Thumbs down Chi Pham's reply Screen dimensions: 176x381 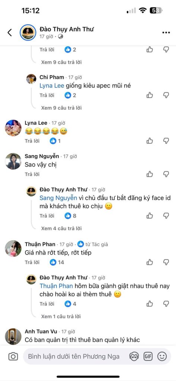(x=166, y=95)
